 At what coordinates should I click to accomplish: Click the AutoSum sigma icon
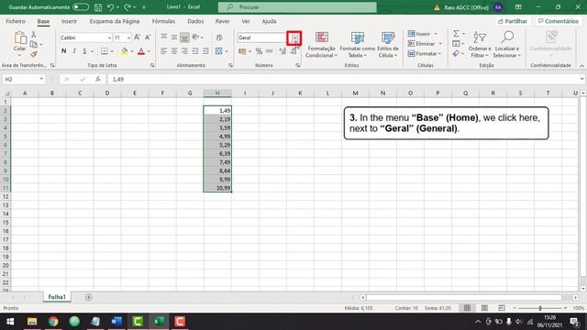(x=456, y=34)
